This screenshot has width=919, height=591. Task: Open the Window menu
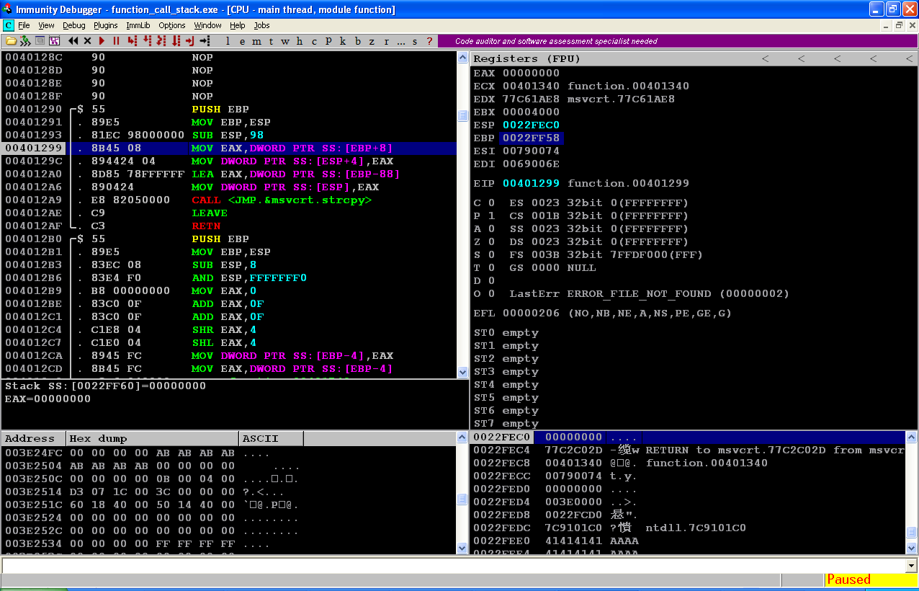[207, 25]
